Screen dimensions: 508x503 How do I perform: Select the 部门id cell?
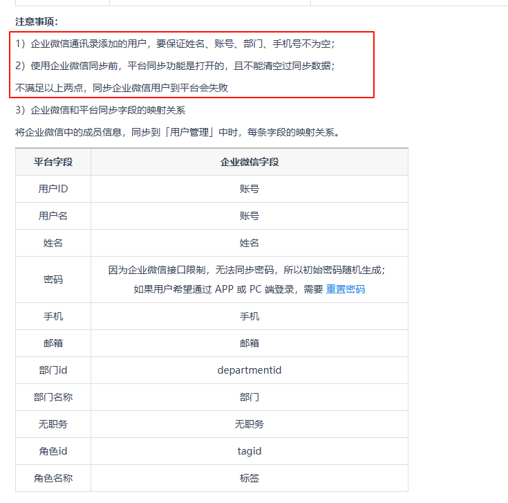coord(53,370)
